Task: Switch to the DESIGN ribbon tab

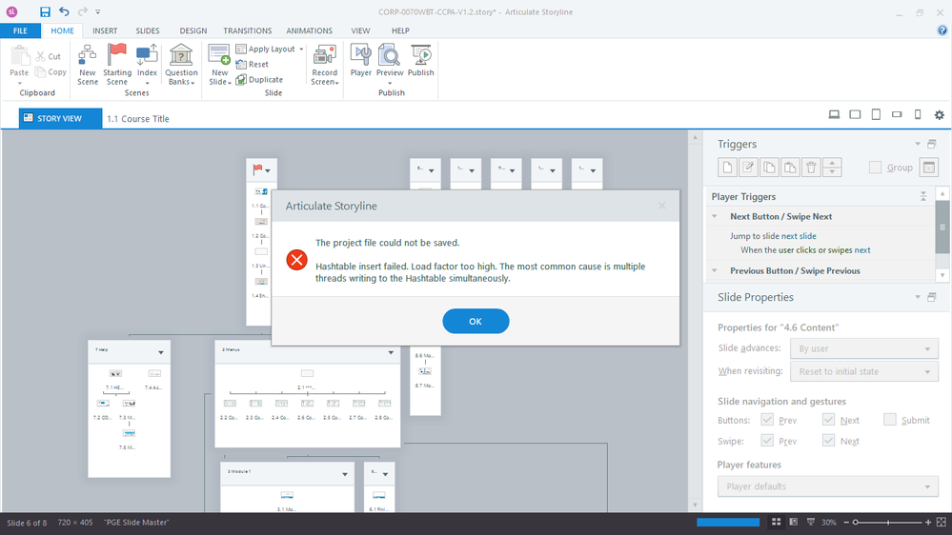Action: 192,30
